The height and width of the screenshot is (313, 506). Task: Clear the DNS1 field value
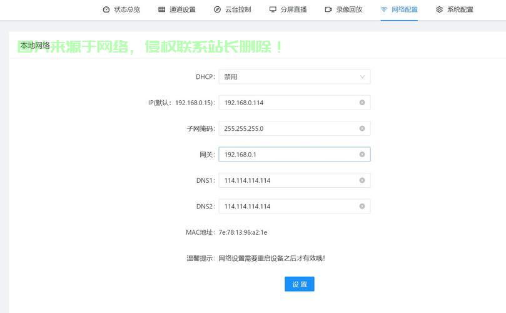(362, 180)
